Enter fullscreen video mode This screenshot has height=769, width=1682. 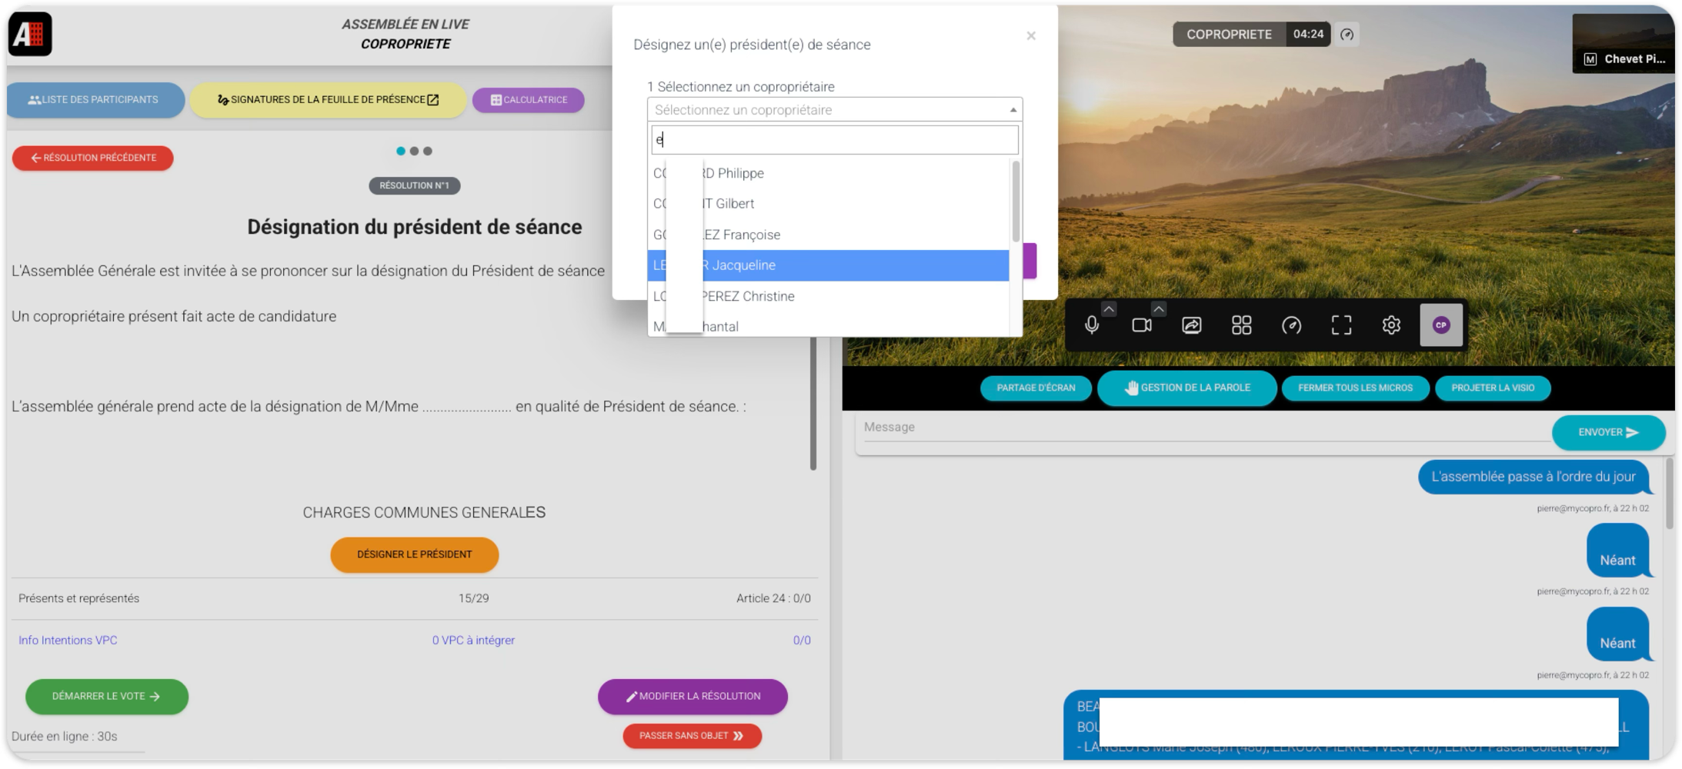1341,325
